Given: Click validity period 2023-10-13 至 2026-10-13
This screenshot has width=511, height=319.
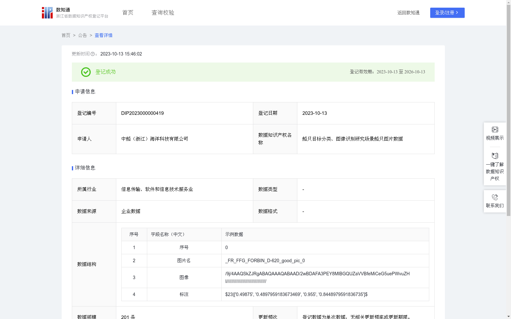Looking at the screenshot, I should (401, 72).
